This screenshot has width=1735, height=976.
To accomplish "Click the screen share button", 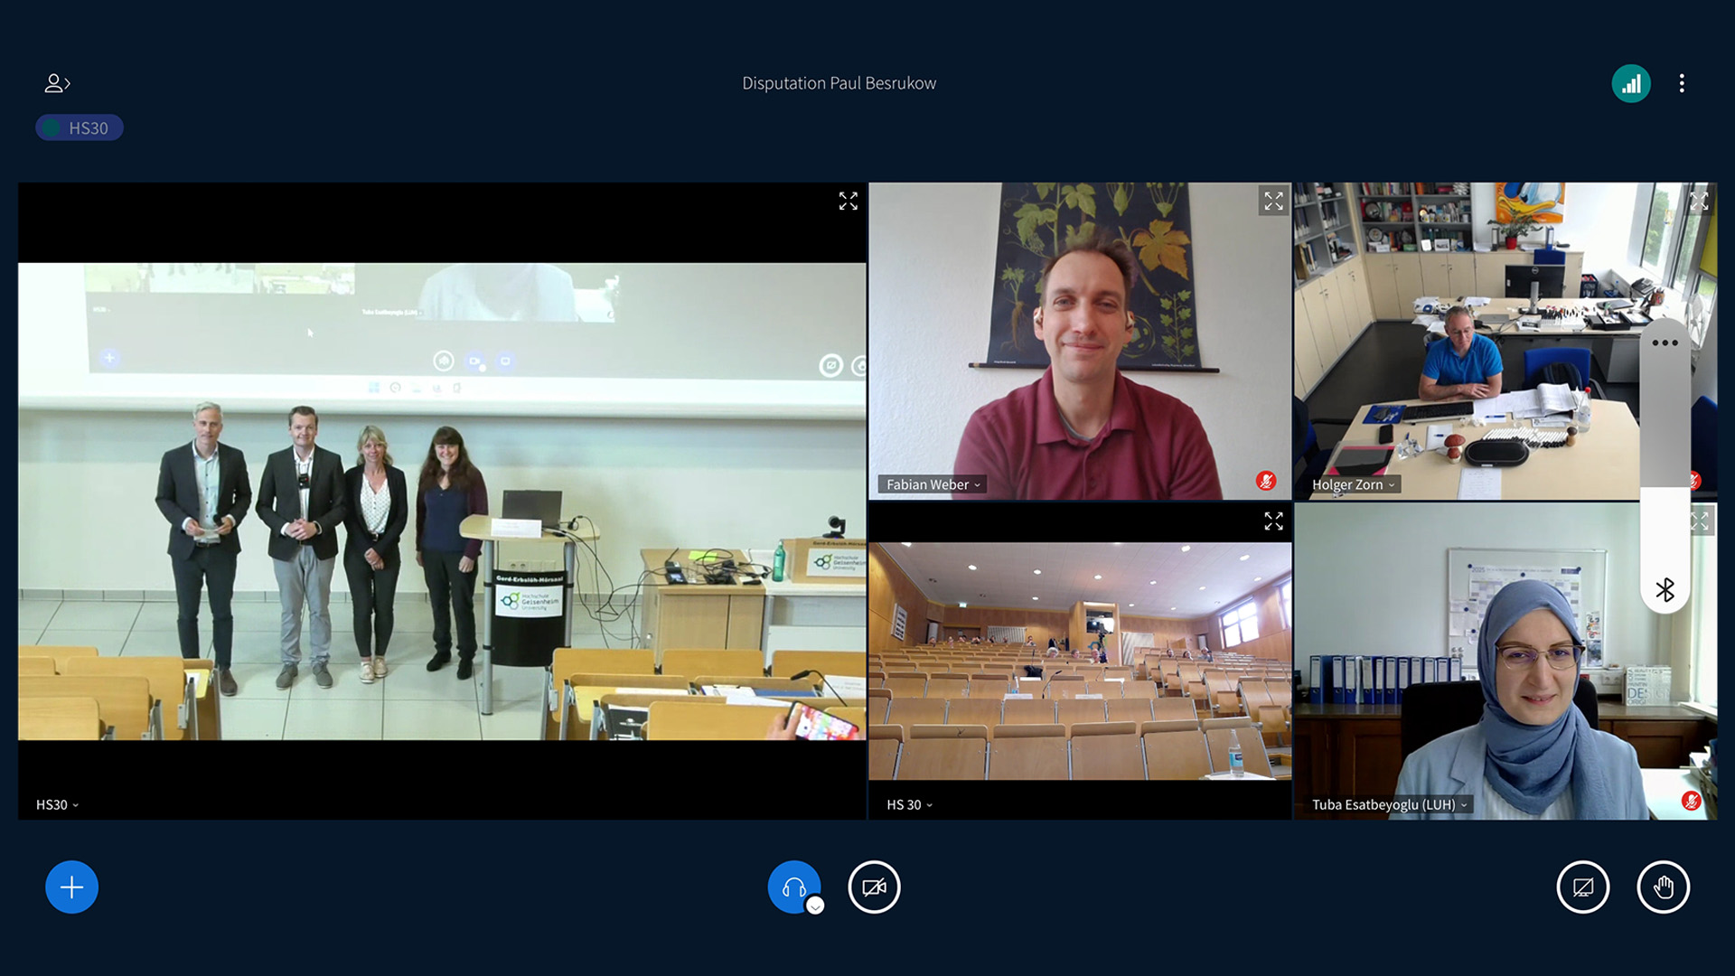I will (x=1582, y=887).
